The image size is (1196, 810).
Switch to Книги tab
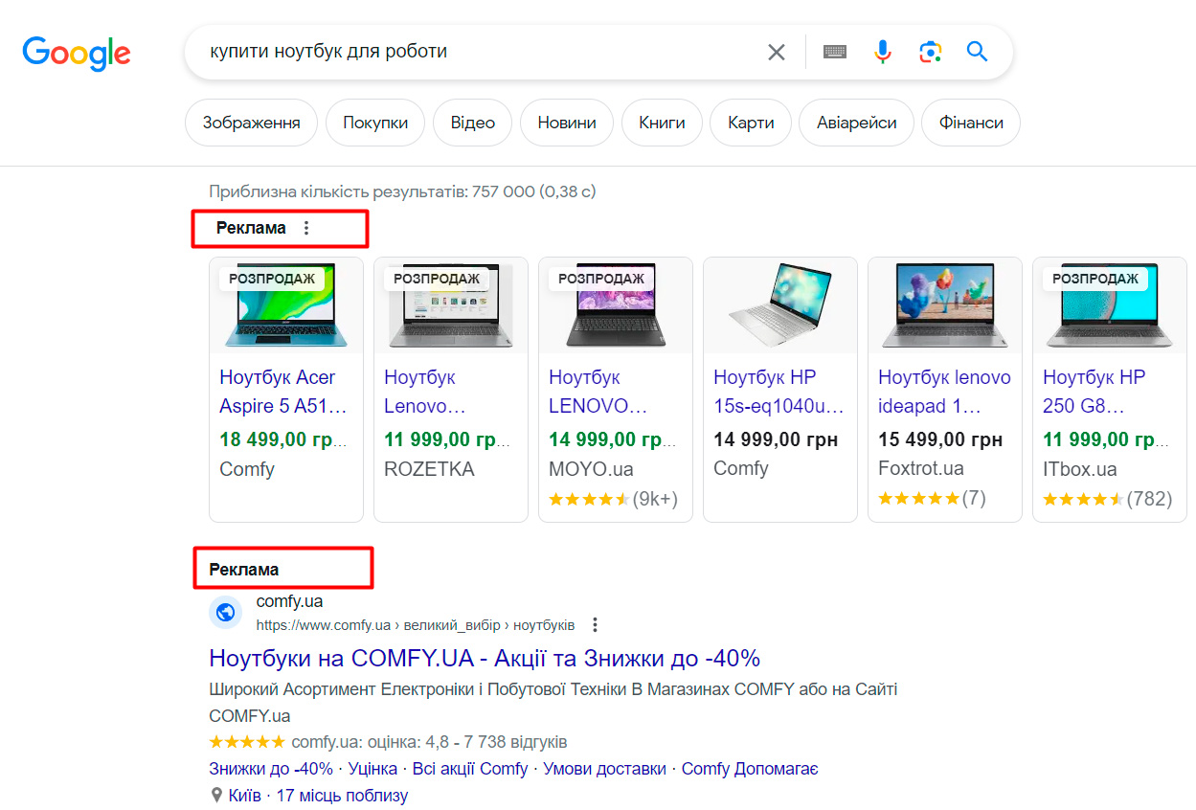point(662,123)
